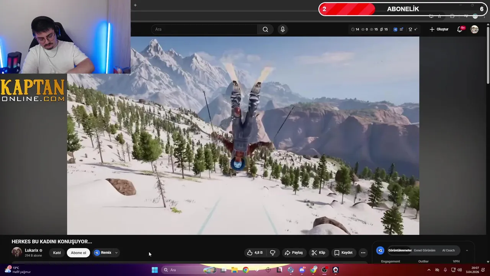Click the YouTube search magnifier button

(265, 30)
